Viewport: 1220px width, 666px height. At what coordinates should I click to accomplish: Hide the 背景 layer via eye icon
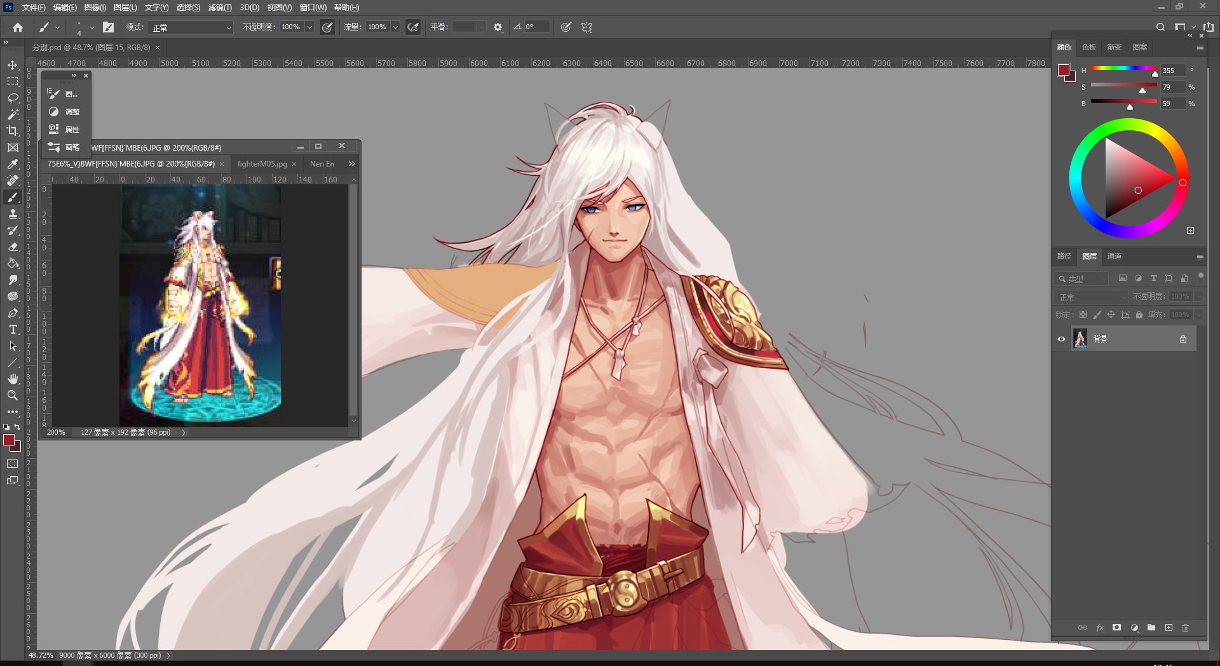(x=1061, y=339)
